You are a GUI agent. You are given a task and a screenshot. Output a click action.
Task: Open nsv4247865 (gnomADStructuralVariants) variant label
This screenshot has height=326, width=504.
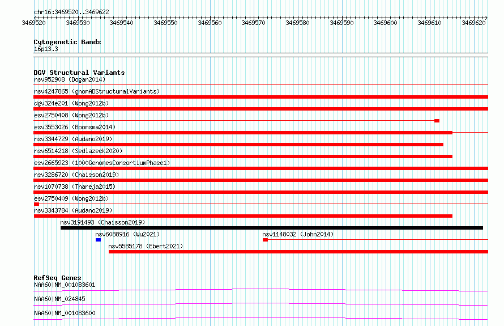coord(97,91)
